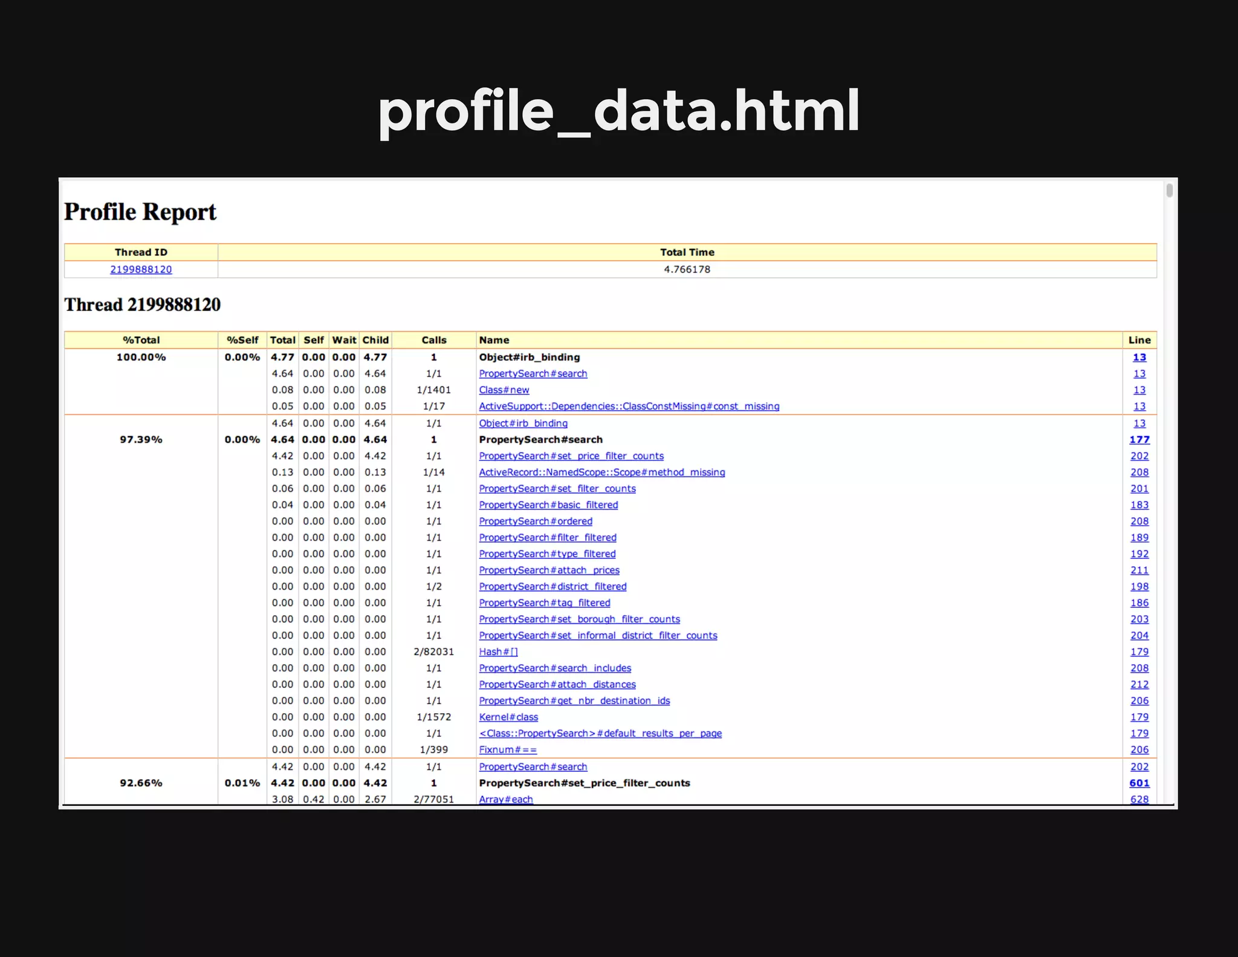The image size is (1238, 957).
Task: Open PropertySearch#basic_filtered link
Action: pos(548,505)
